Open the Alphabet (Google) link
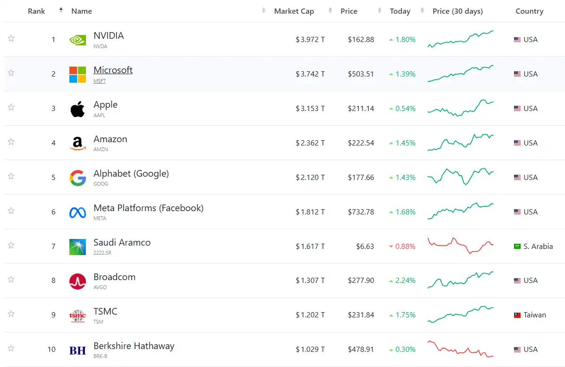This screenshot has height=367, width=565. pyautogui.click(x=131, y=174)
